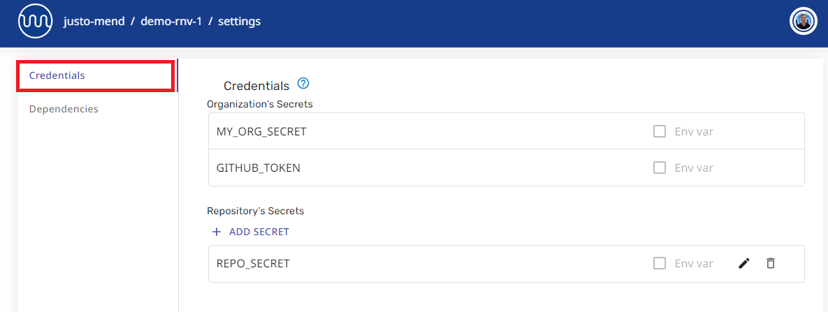Image resolution: width=828 pixels, height=312 pixels.
Task: Click the Credentials help question mark icon
Action: (x=303, y=84)
